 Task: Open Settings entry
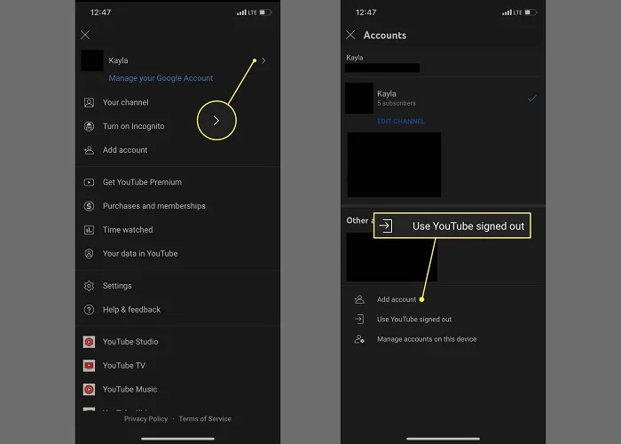point(117,285)
